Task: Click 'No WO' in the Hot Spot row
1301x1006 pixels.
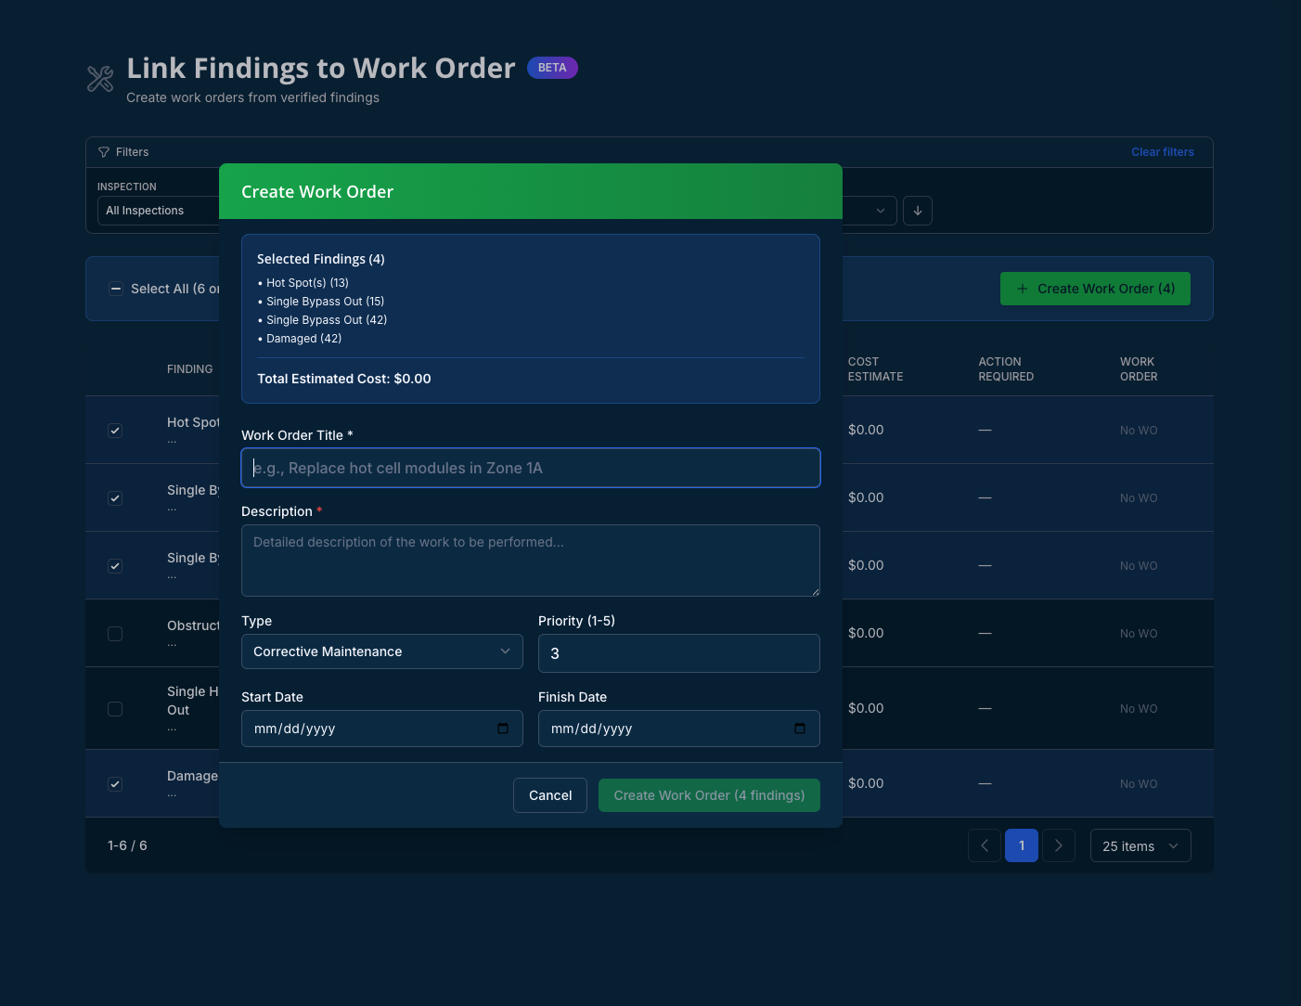Action: pos(1139,431)
